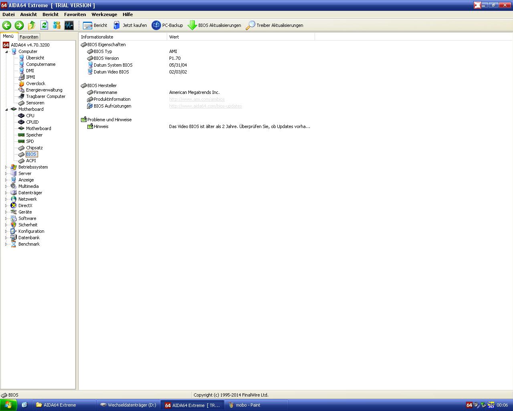
Task: Open the IPMI page
Action: (x=30, y=77)
